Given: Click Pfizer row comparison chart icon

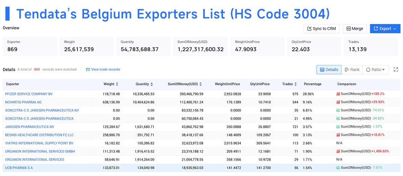Looking at the screenshot, I should [x=338, y=94].
